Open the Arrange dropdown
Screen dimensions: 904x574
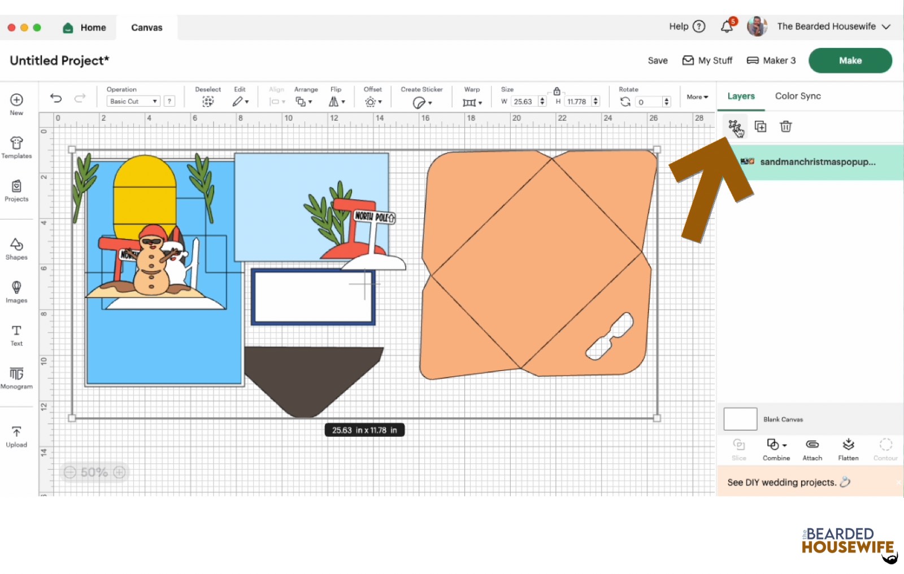(304, 102)
